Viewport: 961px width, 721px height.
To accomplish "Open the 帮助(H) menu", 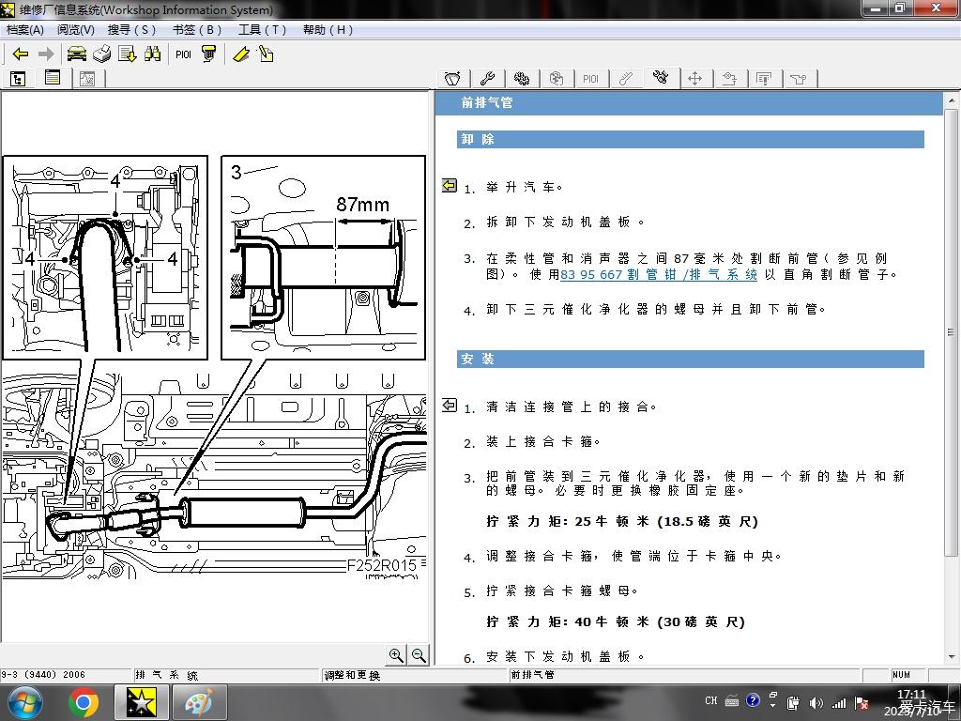I will tap(328, 30).
